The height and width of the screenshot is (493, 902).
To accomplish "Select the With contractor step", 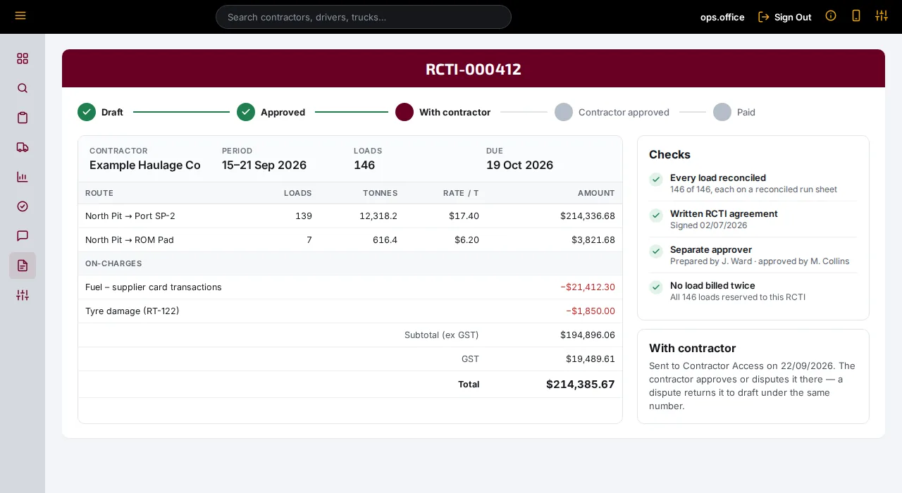I will (443, 112).
